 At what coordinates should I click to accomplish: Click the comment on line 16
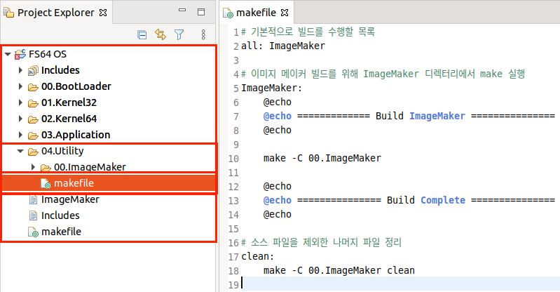tap(321, 243)
